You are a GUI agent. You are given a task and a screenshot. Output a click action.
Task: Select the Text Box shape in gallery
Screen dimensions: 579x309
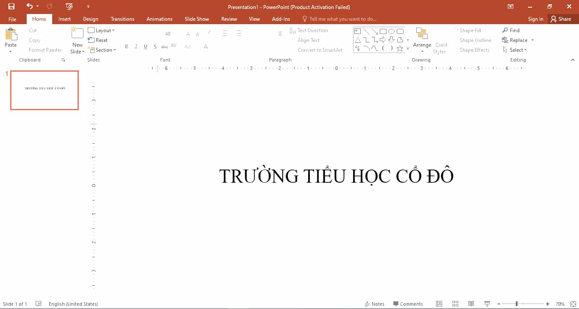357,31
